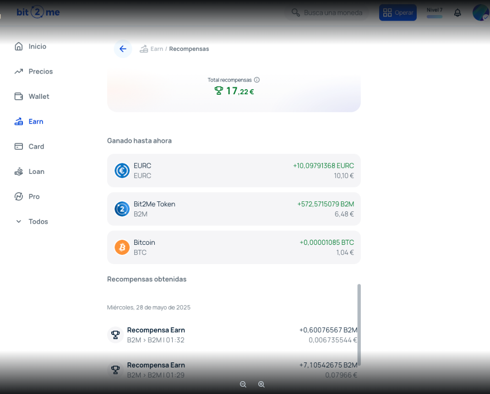Open the notifications bell
This screenshot has height=394, width=490.
[x=457, y=12]
